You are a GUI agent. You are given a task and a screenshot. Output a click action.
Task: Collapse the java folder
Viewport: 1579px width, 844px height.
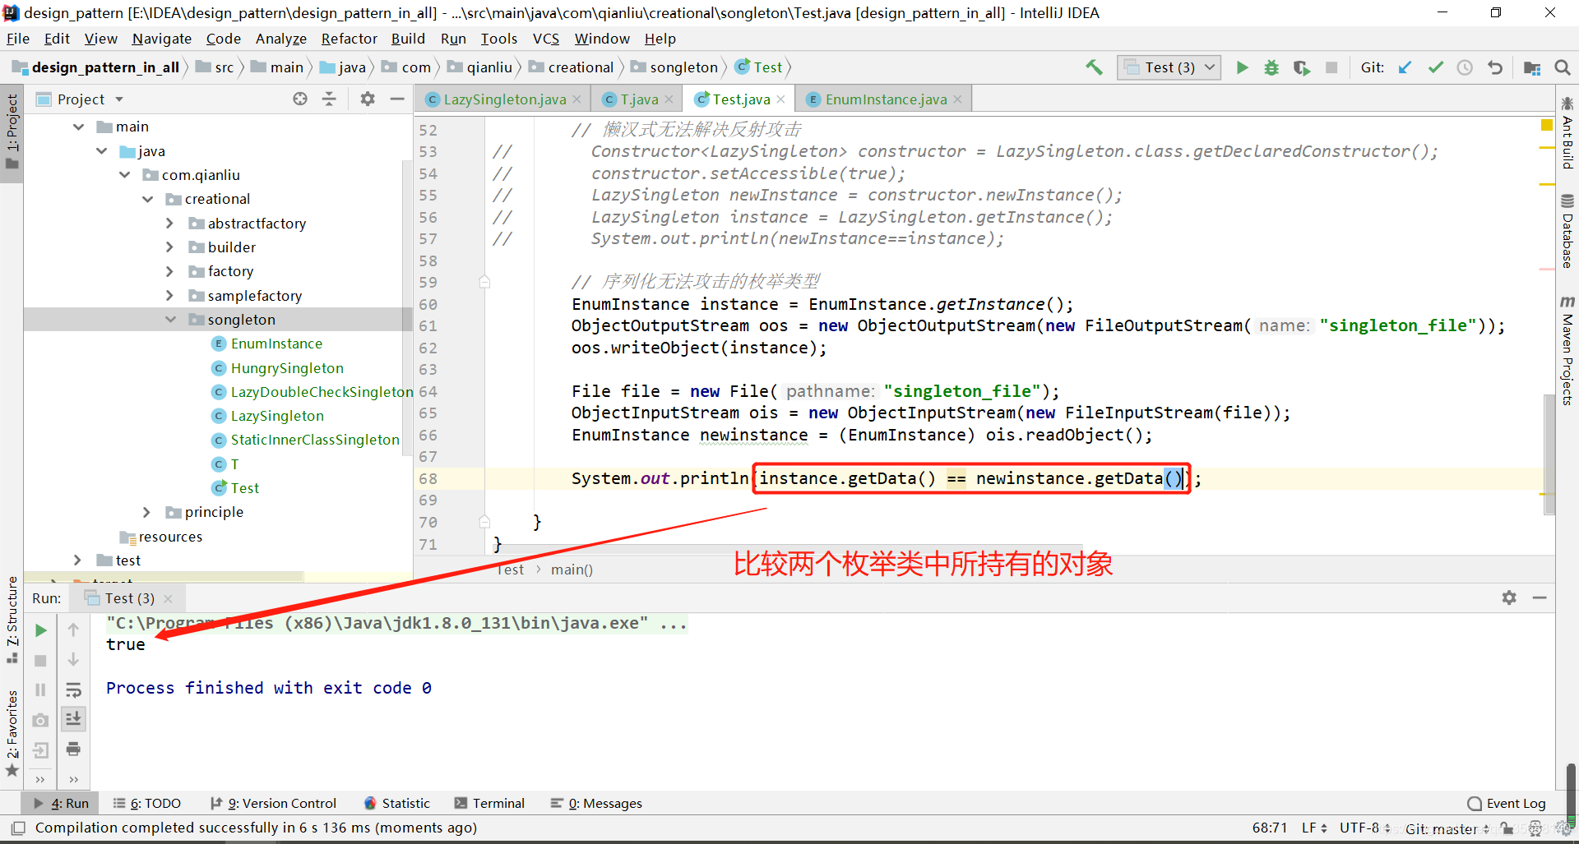pyautogui.click(x=101, y=151)
